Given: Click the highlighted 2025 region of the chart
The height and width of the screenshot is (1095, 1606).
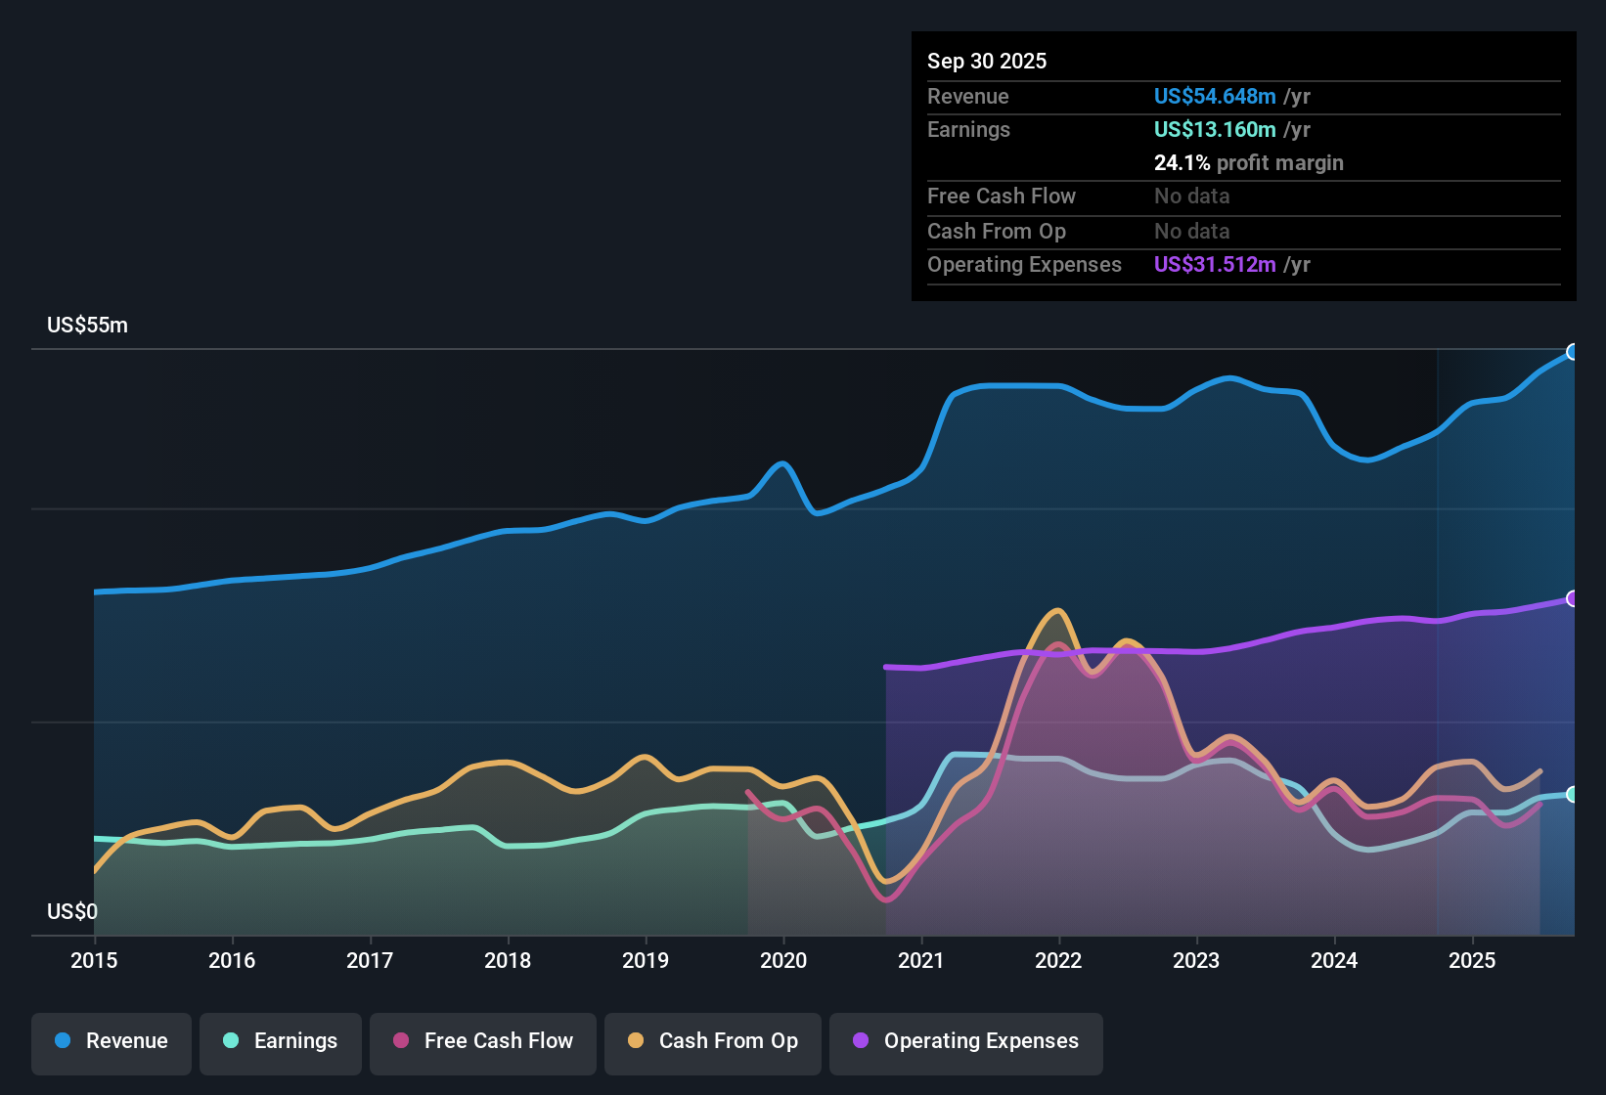Looking at the screenshot, I should click(x=1506, y=635).
